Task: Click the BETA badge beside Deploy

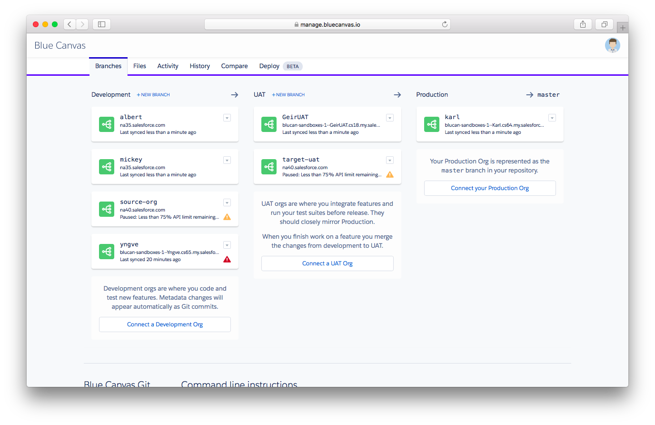Action: click(293, 66)
